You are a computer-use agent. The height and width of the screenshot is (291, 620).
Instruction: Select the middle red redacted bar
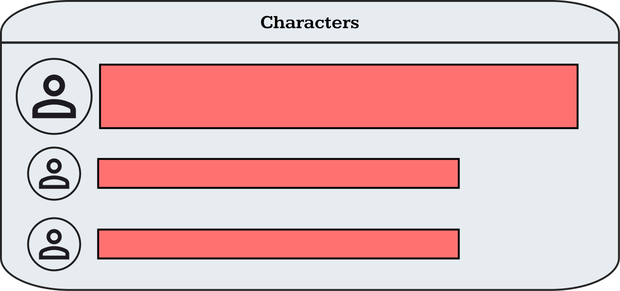278,173
